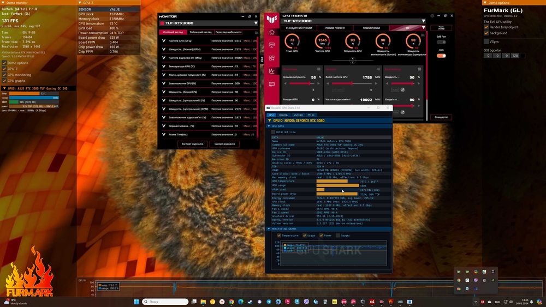This screenshot has width=546, height=307.
Task: Increase power target with right arrow
Action: (318, 83)
